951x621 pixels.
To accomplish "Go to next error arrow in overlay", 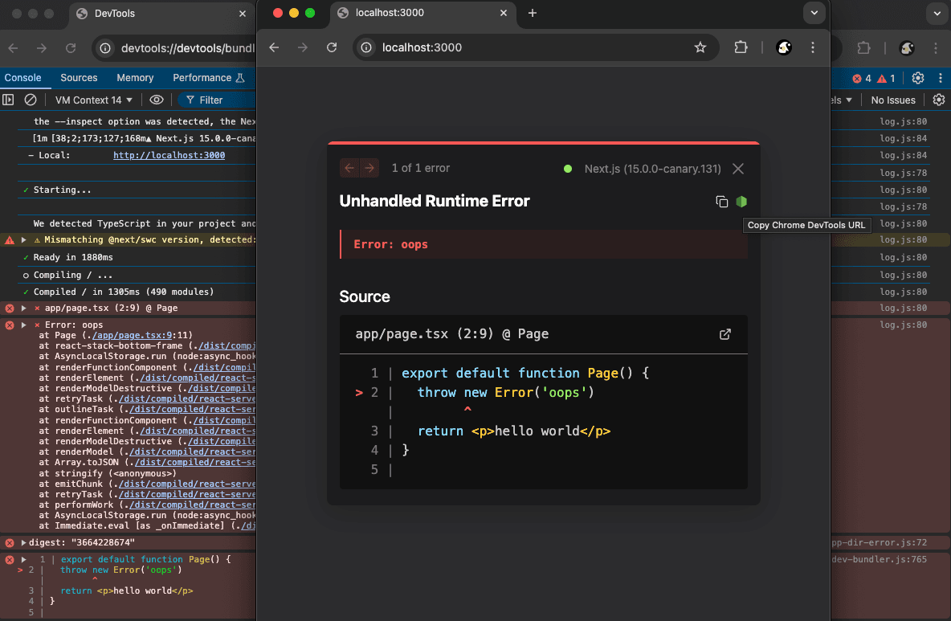I will pos(369,168).
